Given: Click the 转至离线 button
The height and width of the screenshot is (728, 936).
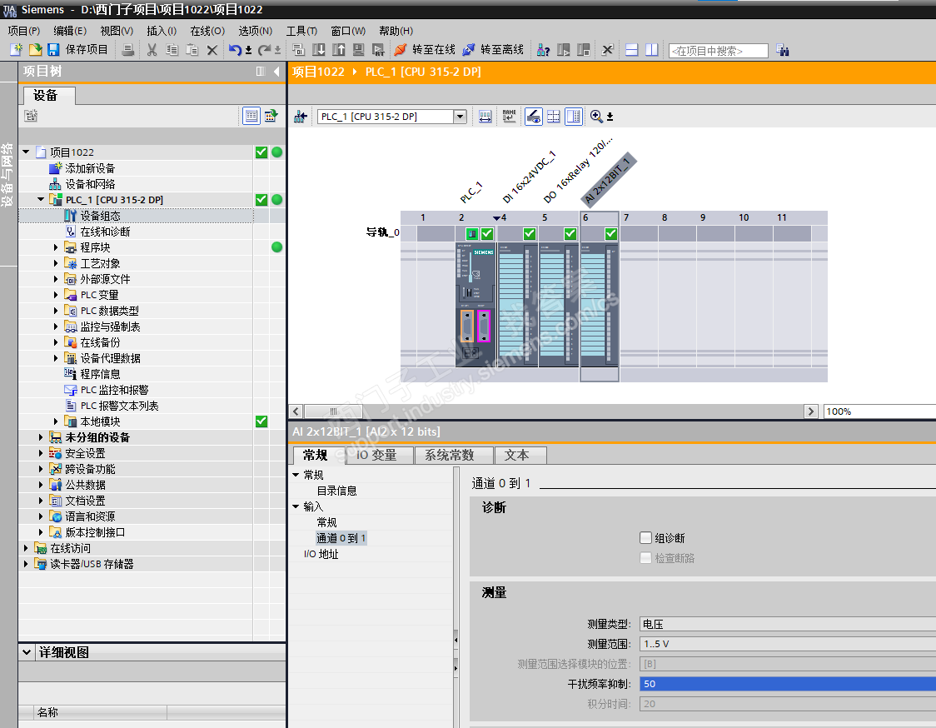Looking at the screenshot, I should [x=493, y=50].
